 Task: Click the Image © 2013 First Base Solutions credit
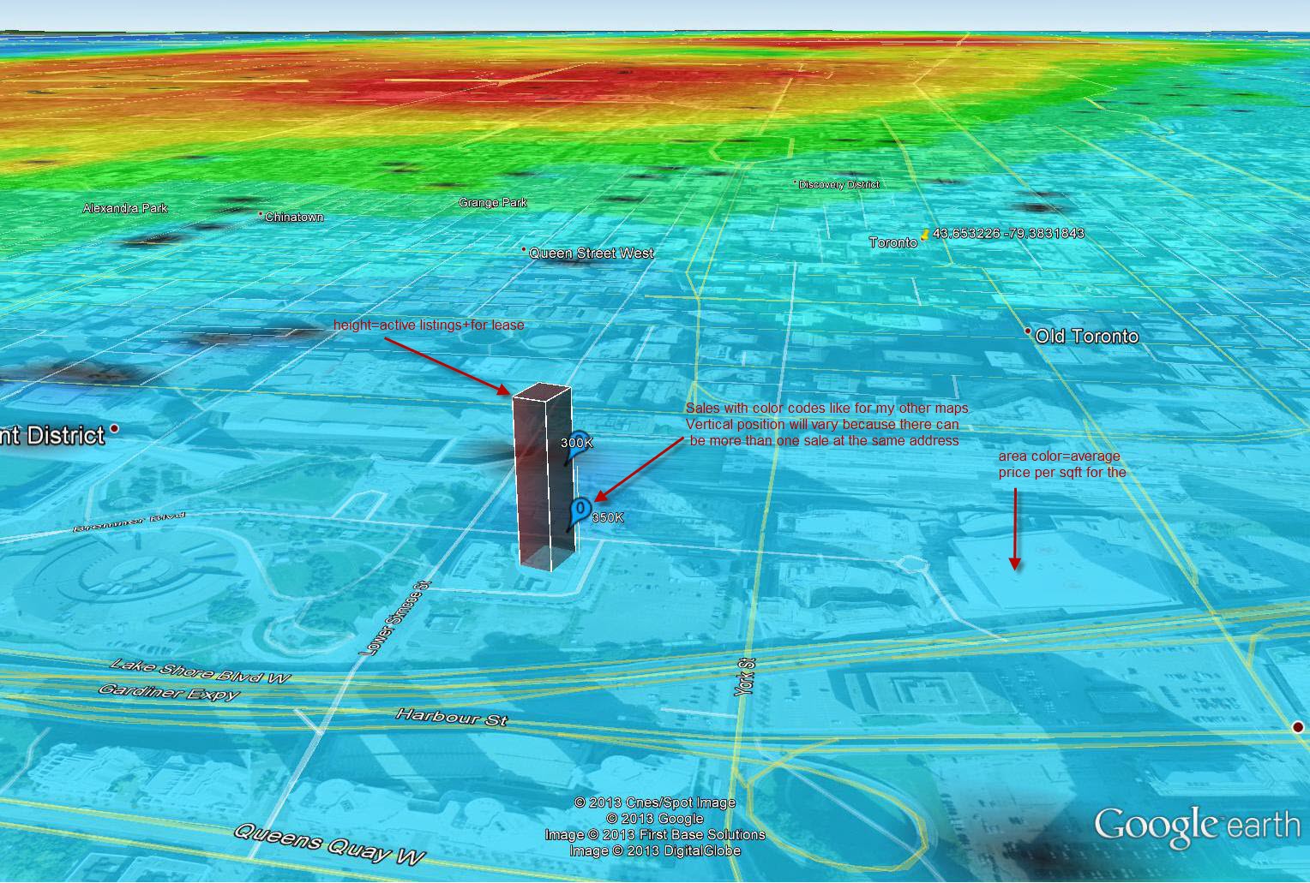pos(655,834)
